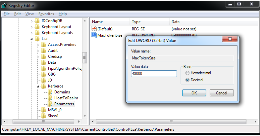Expand the Keyboard Layout tree node
This screenshot has width=260, height=136.
tap(31, 27)
